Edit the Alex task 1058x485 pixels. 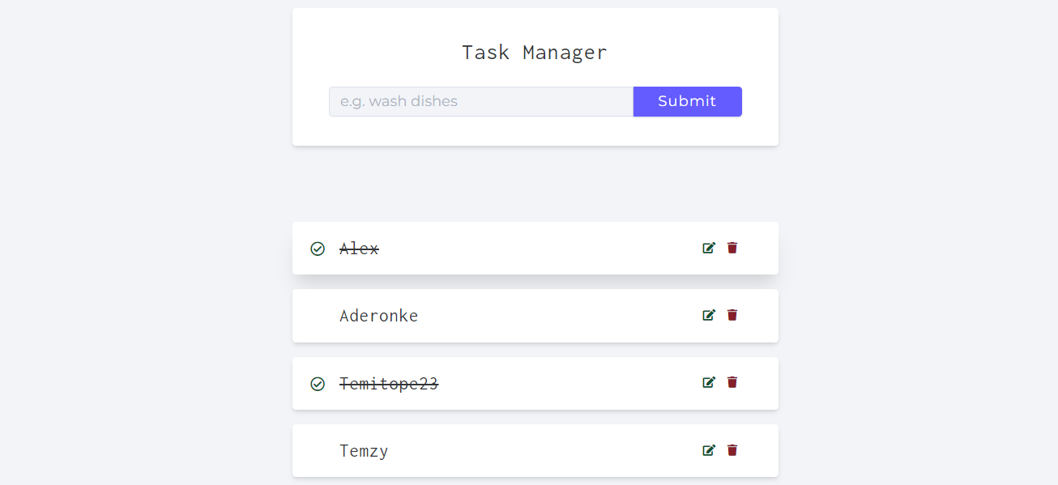pyautogui.click(x=709, y=248)
